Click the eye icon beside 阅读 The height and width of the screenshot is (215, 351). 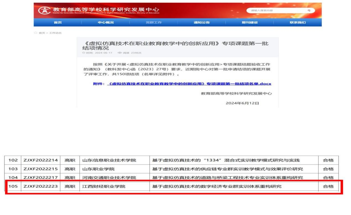120,52
